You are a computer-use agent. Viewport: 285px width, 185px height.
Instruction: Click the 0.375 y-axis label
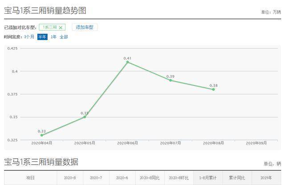coord(12,94)
